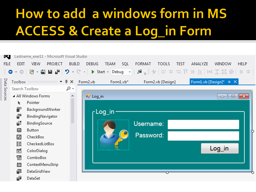Select the Button control from the Toolbox
Viewport: 256px width, 192px height.
[33, 130]
